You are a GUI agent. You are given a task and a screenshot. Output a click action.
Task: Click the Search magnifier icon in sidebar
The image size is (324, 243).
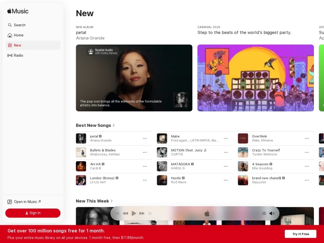[x=10, y=25]
